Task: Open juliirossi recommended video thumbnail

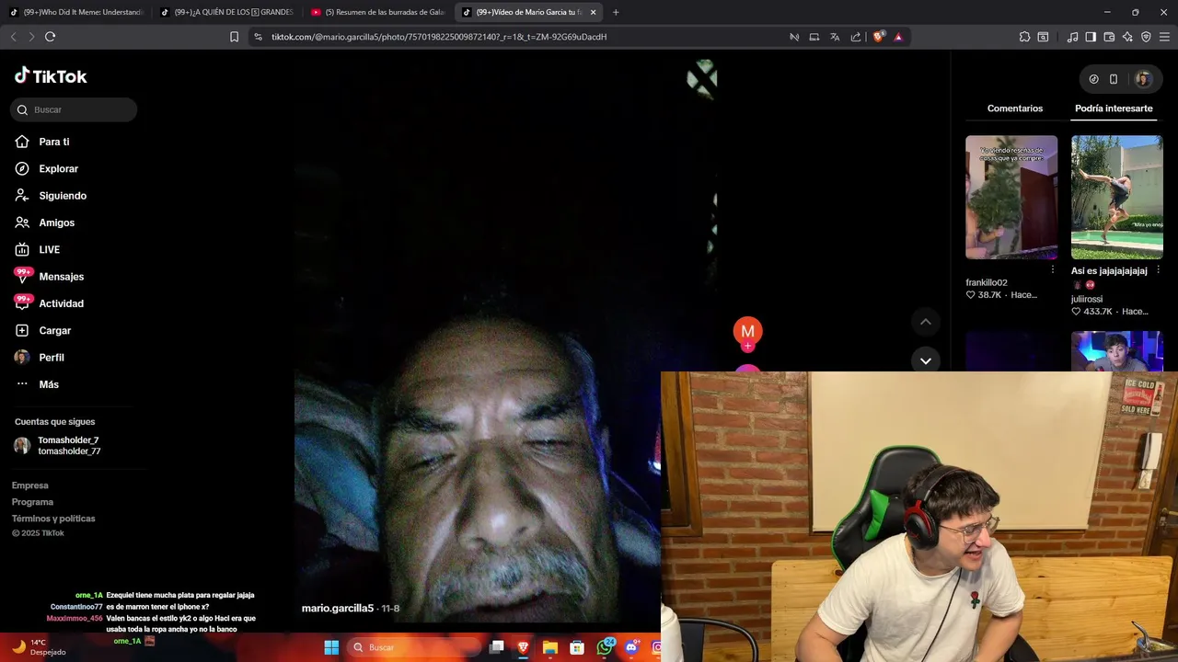Action: (x=1117, y=198)
